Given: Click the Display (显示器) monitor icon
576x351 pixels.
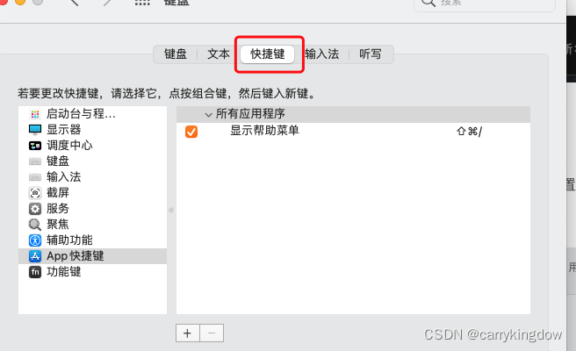Looking at the screenshot, I should 35,130.
